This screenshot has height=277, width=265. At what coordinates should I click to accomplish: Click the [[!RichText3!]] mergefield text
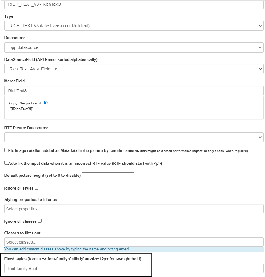21,109
